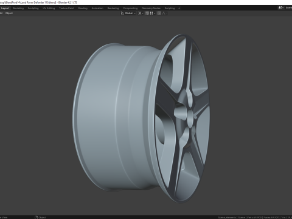This screenshot has width=292, height=219.
Task: Open the Sculpting workspace tab
Action: [33, 9]
